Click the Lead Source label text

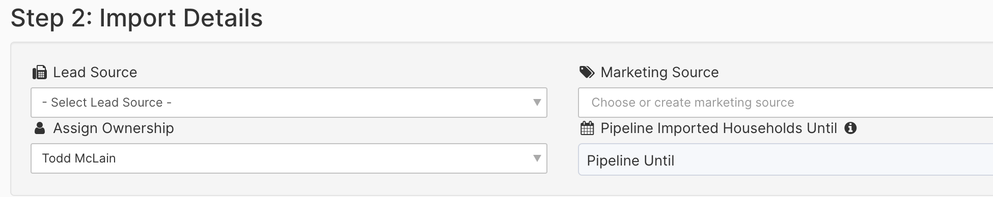coord(95,73)
